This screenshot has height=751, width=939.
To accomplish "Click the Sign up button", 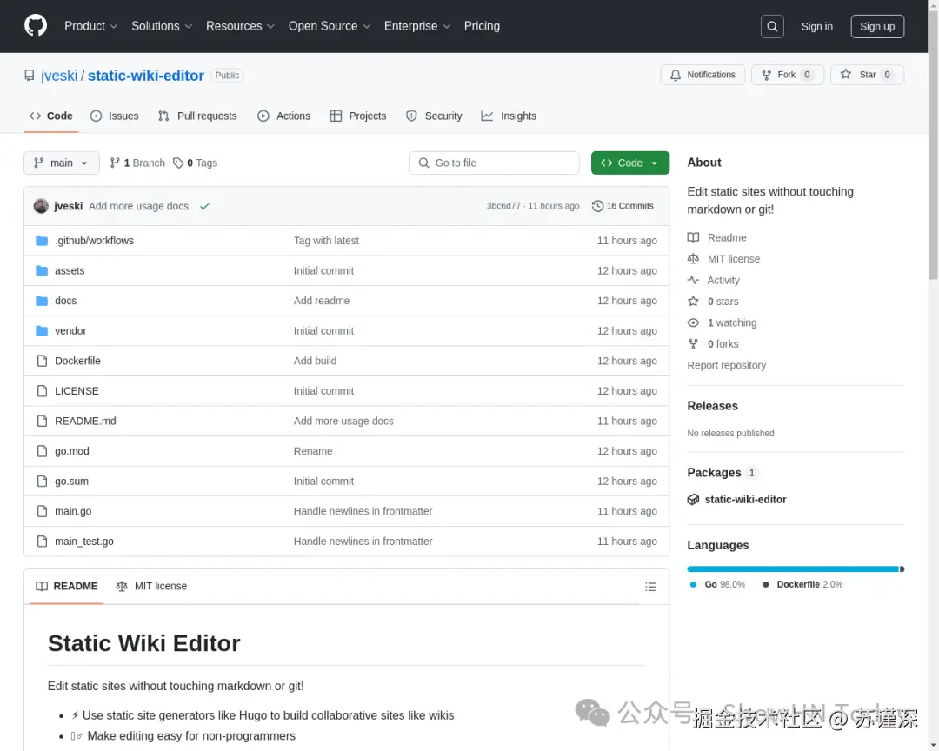I will coord(876,26).
